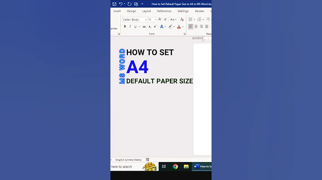Image resolution: width=322 pixels, height=180 pixels.
Task: Apply Text Effects with the blue A icon
Action: pyautogui.click(x=161, y=27)
